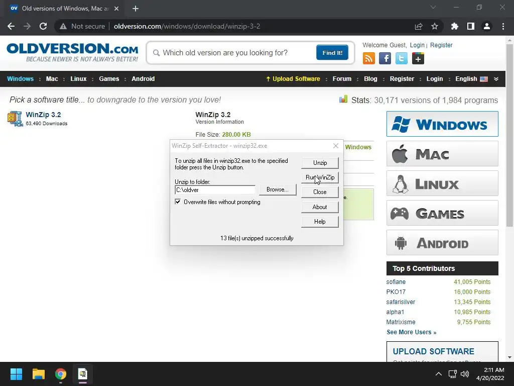The width and height of the screenshot is (514, 386).
Task: Click Register link near Welcome Guest
Action: [x=441, y=45]
